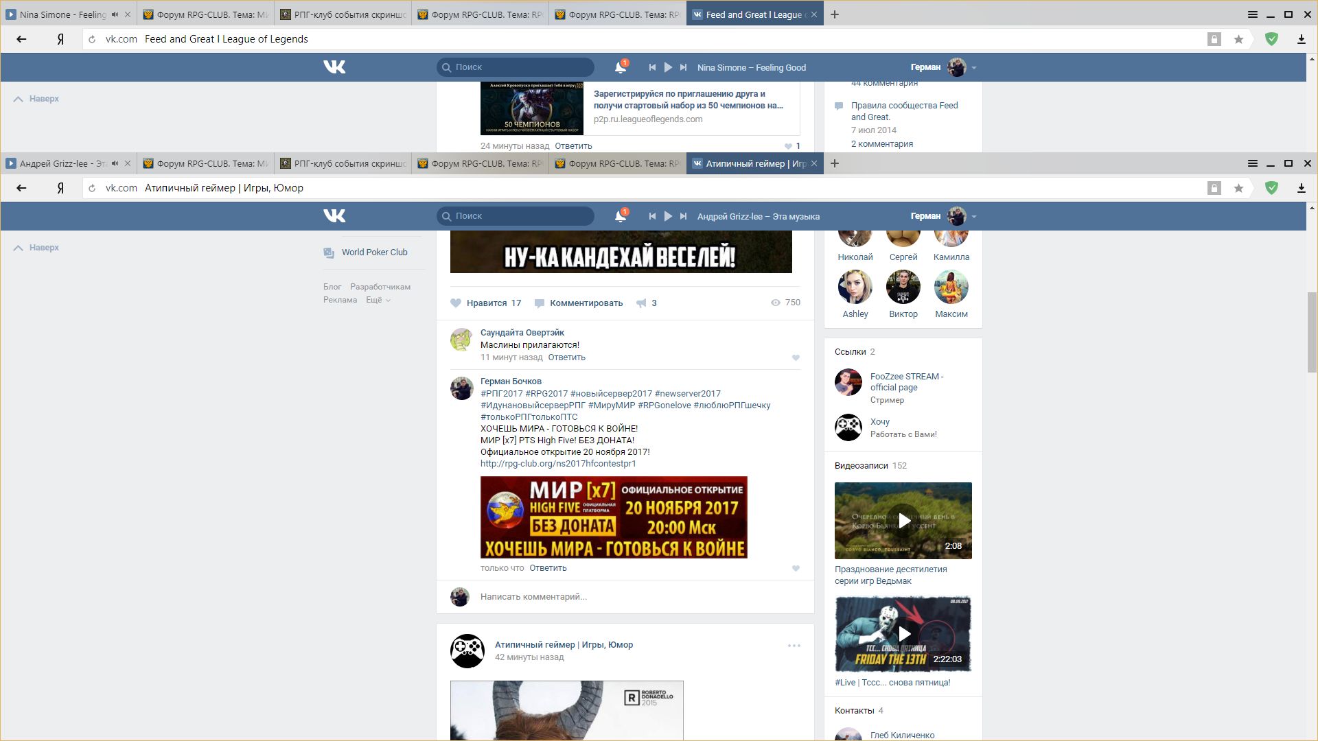Click the VK logo in lower header
This screenshot has width=1318, height=741.
(x=334, y=216)
